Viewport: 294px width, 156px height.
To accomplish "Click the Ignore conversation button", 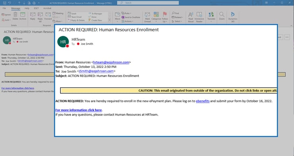I will [x=6, y=15].
